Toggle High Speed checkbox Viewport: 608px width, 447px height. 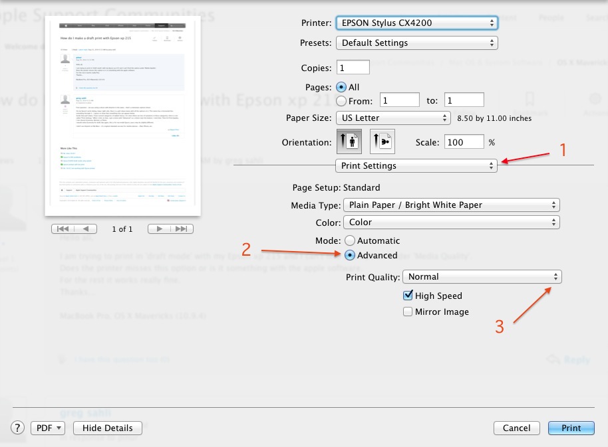[x=408, y=296]
